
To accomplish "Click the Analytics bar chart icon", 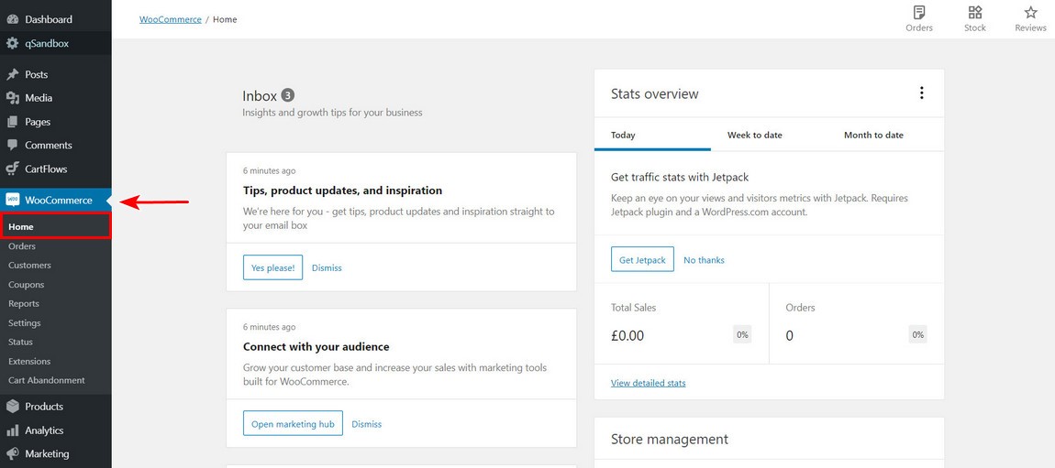I will click(12, 430).
